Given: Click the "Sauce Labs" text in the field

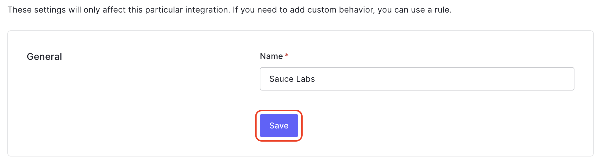Looking at the screenshot, I should tap(292, 79).
